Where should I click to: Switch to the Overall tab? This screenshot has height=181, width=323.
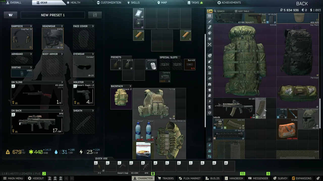tap(16, 3)
